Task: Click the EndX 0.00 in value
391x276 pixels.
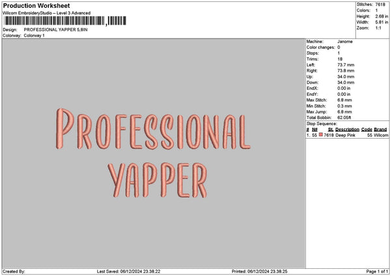Action: [343, 89]
